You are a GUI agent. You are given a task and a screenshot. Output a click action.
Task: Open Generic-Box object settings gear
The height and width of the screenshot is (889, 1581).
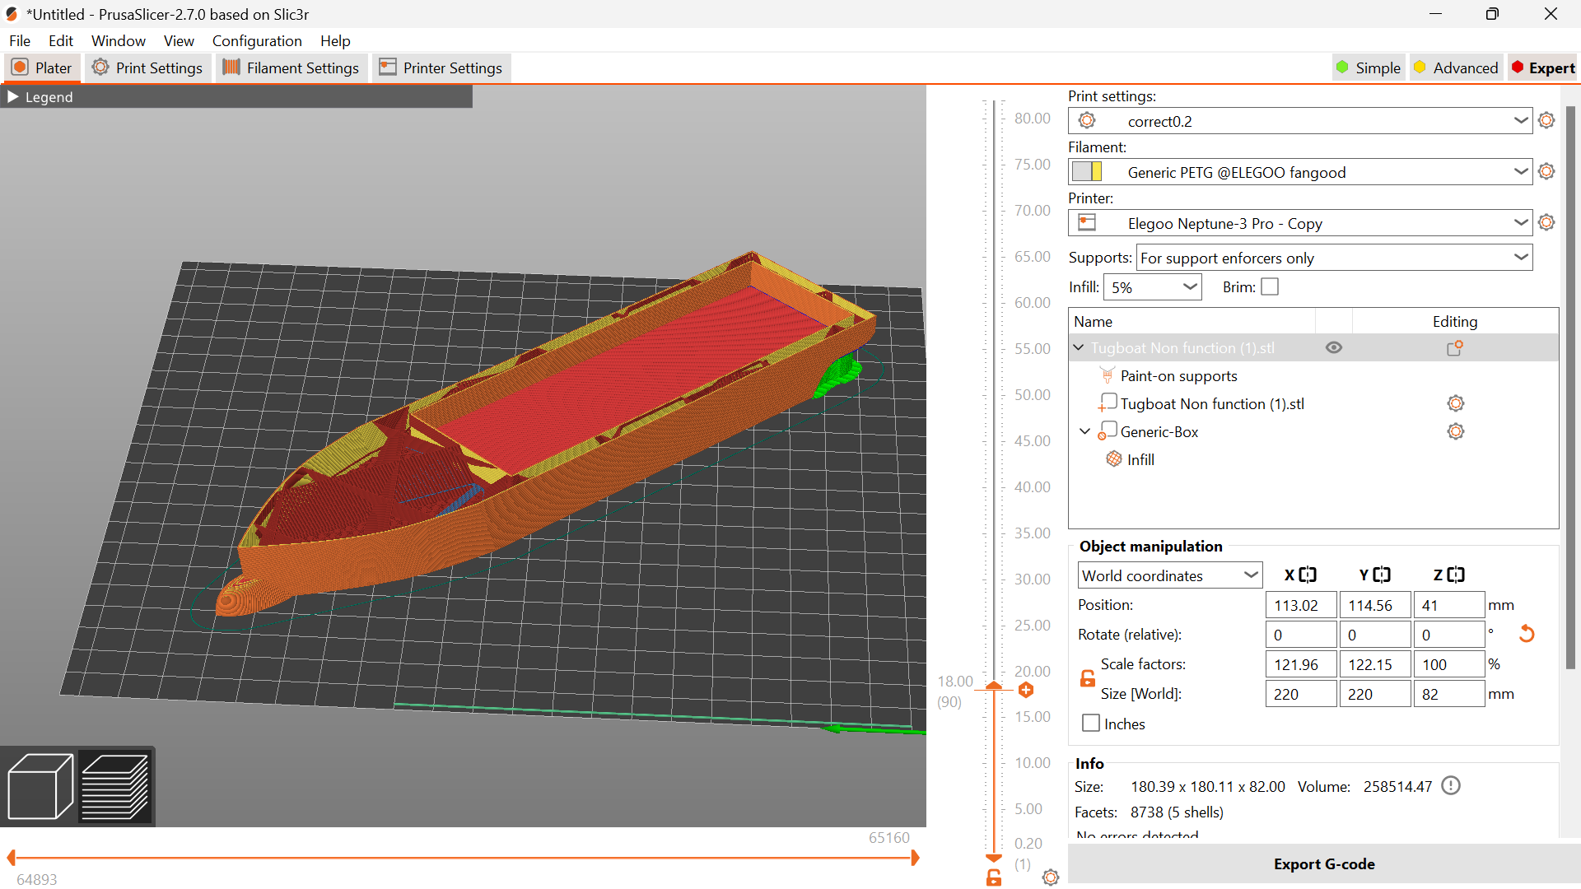pyautogui.click(x=1455, y=431)
